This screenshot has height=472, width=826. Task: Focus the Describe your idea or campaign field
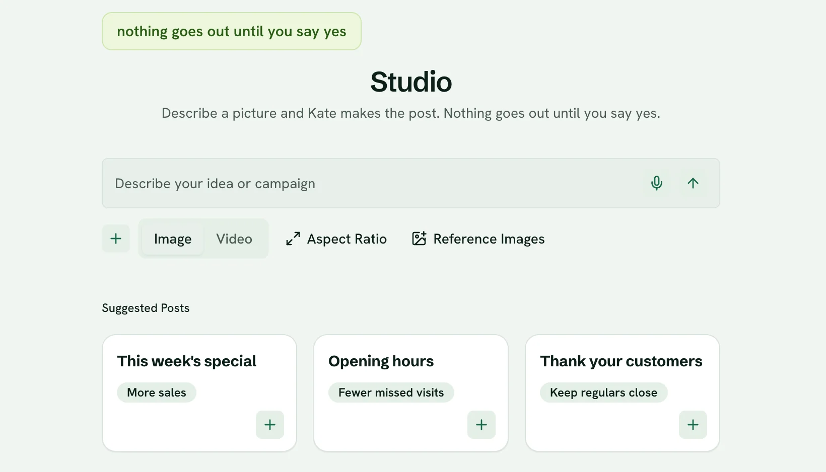click(x=373, y=183)
